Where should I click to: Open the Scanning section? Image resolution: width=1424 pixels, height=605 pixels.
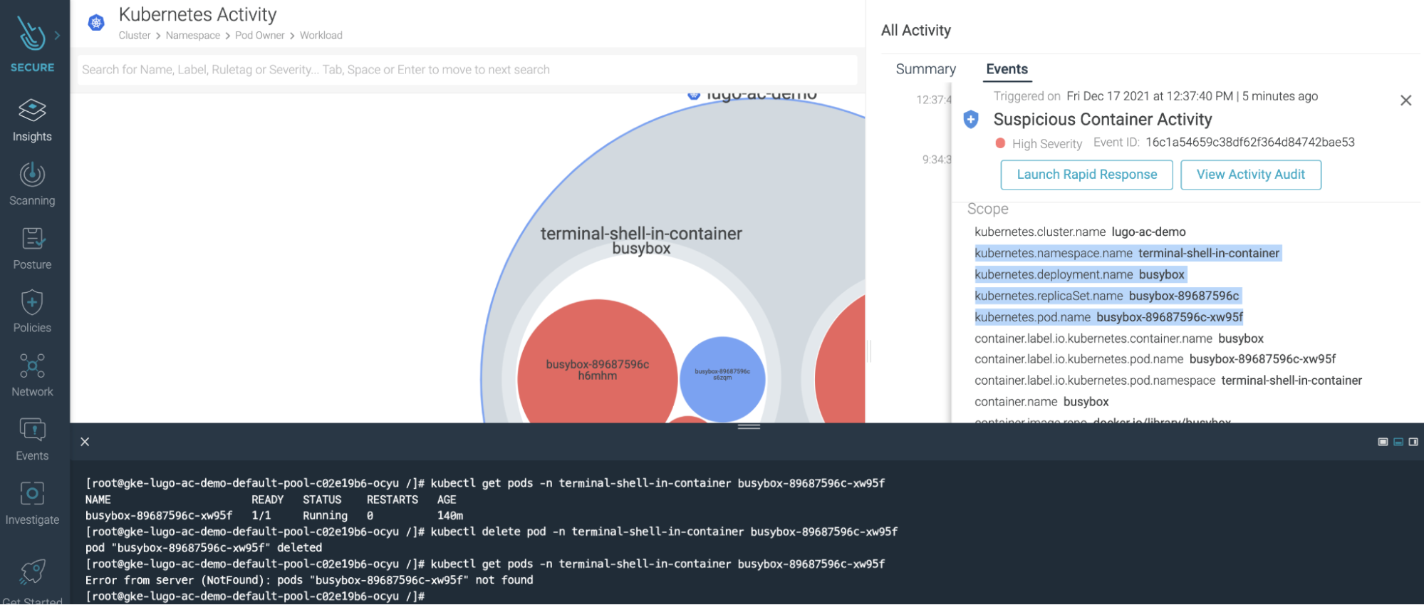coord(32,184)
